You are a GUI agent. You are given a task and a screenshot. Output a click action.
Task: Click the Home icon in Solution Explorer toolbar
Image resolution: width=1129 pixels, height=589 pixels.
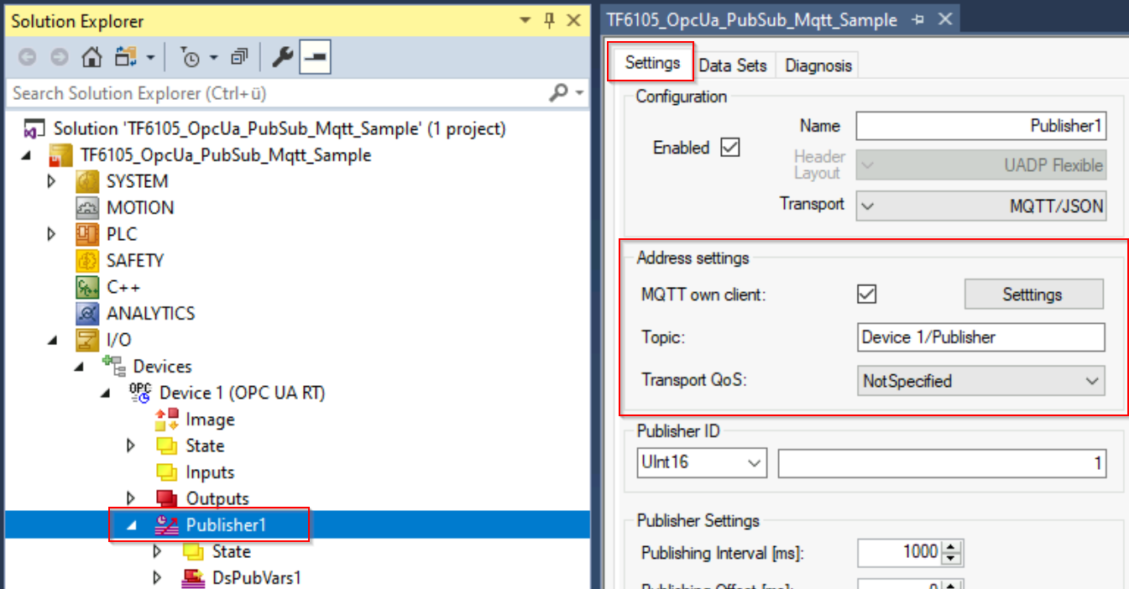(x=91, y=58)
